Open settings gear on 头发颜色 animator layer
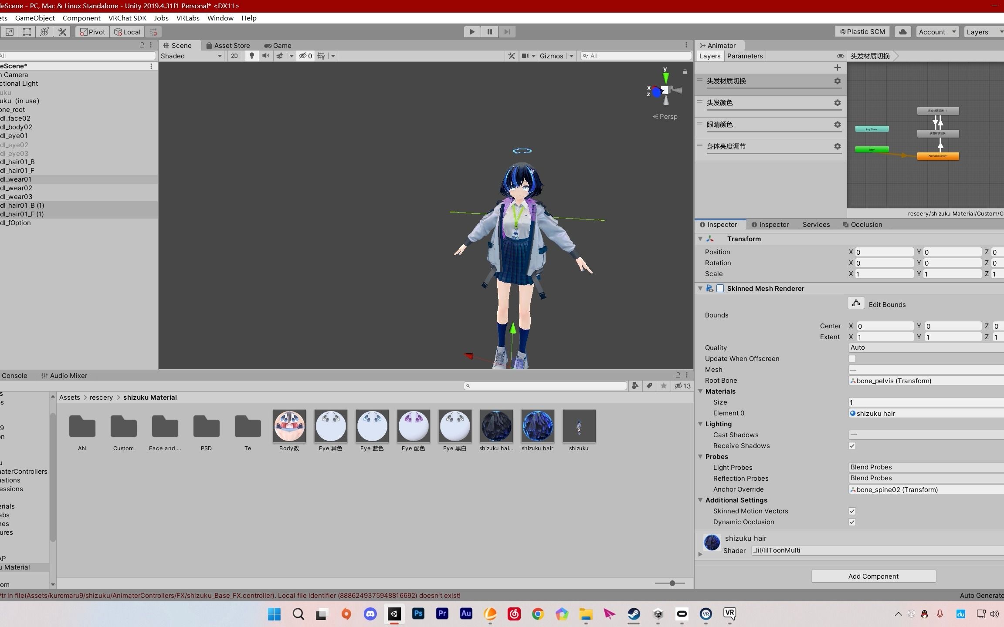This screenshot has height=627, width=1004. pyautogui.click(x=838, y=103)
